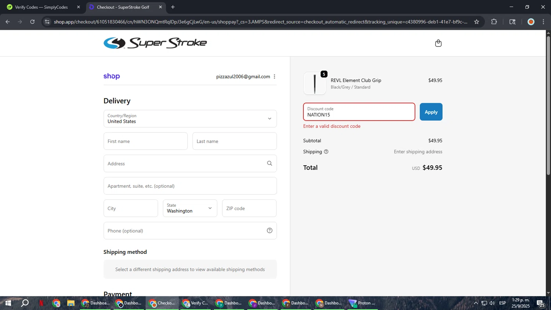551x310 pixels.
Task: Click the browser address bar URL
Action: point(260,22)
